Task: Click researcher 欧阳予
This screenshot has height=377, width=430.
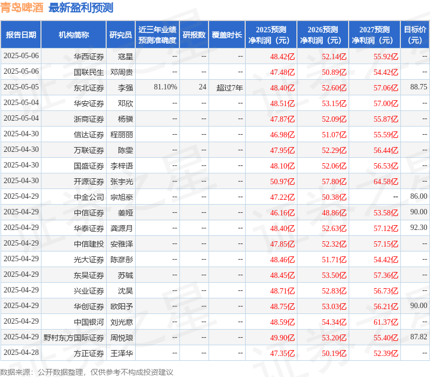Action: pos(122,307)
